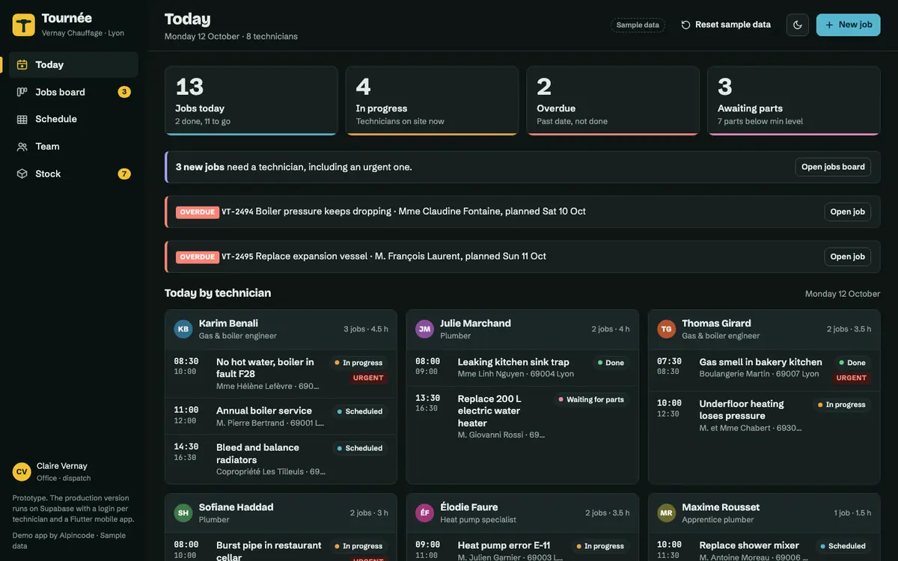Open the Annual boiler service job
This screenshot has width=898, height=561.
[281, 417]
